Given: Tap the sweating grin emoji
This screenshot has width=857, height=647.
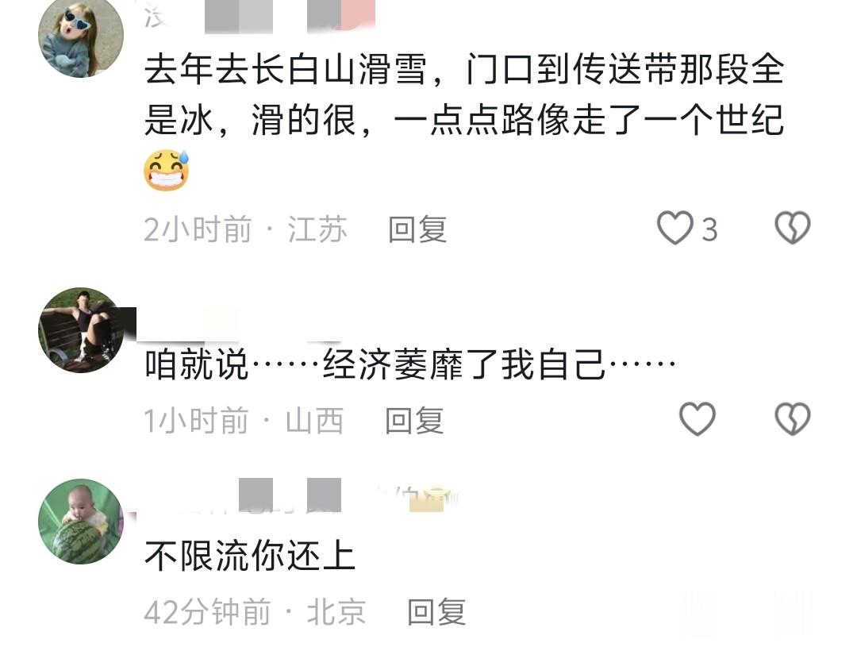Looking at the screenshot, I should (x=167, y=170).
